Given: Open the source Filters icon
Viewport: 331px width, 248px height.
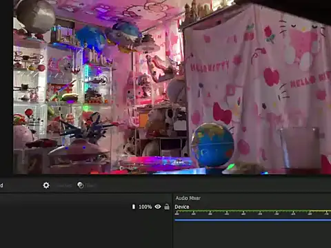Looking at the screenshot, I should pyautogui.click(x=81, y=185).
